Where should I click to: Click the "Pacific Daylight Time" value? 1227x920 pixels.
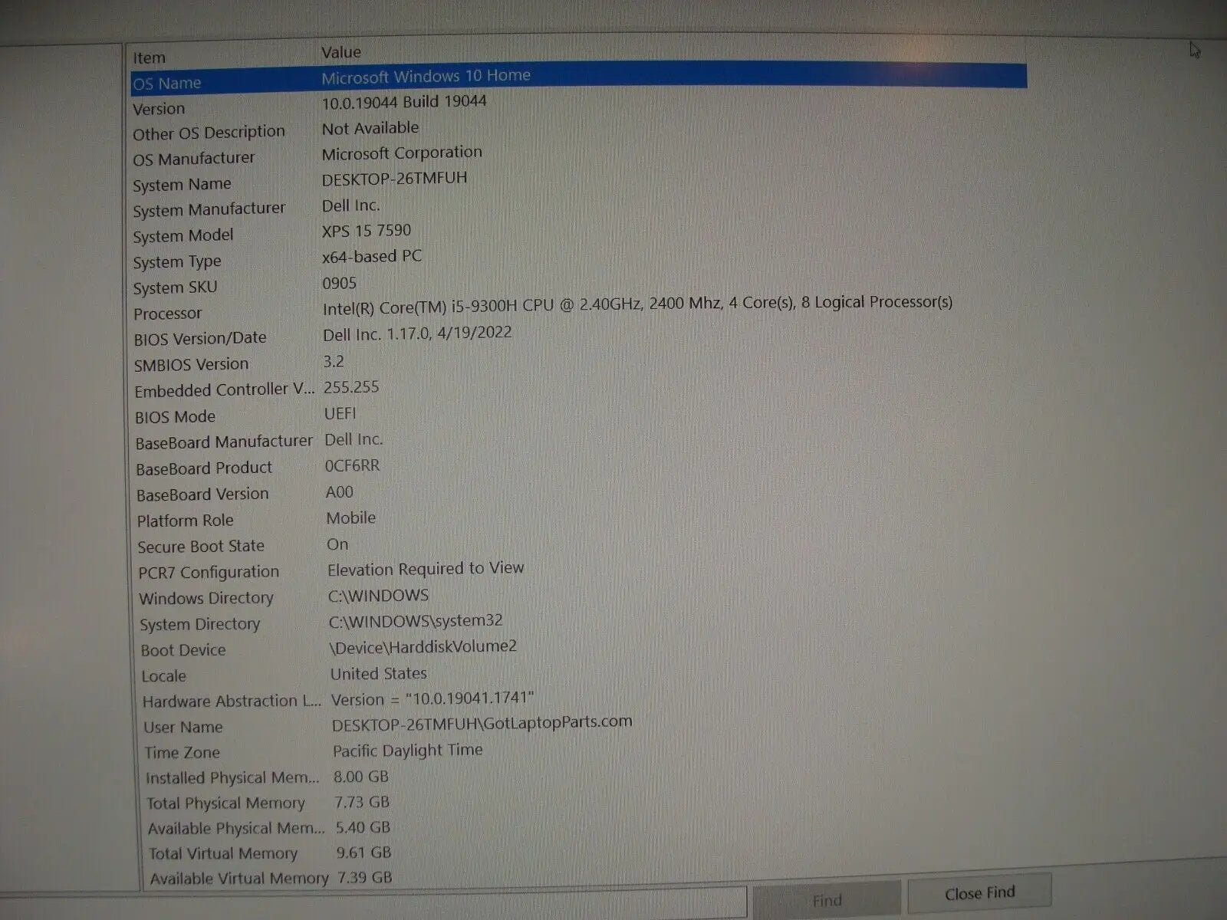pyautogui.click(x=408, y=751)
